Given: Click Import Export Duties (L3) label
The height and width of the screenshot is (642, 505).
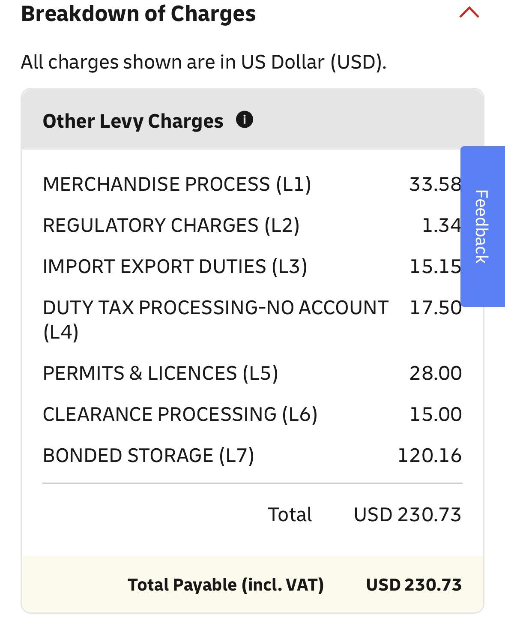Looking at the screenshot, I should (175, 267).
